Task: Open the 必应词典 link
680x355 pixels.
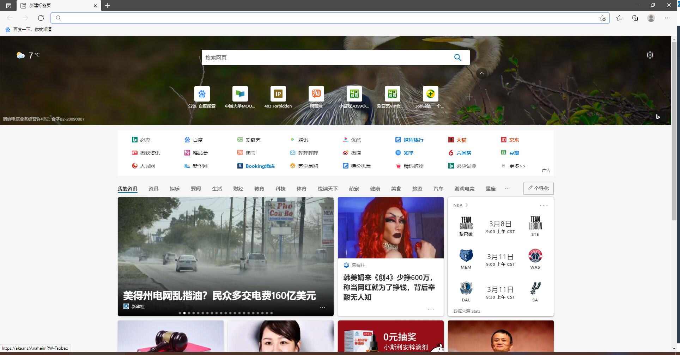Action: tap(462, 166)
